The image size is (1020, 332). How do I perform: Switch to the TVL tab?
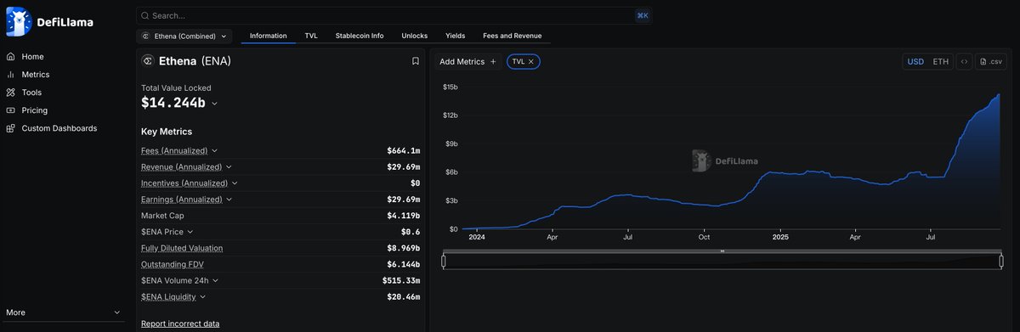click(311, 36)
